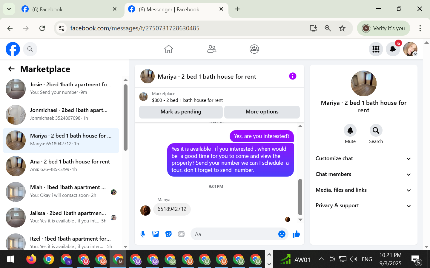Expand Media, files and links

point(363,190)
